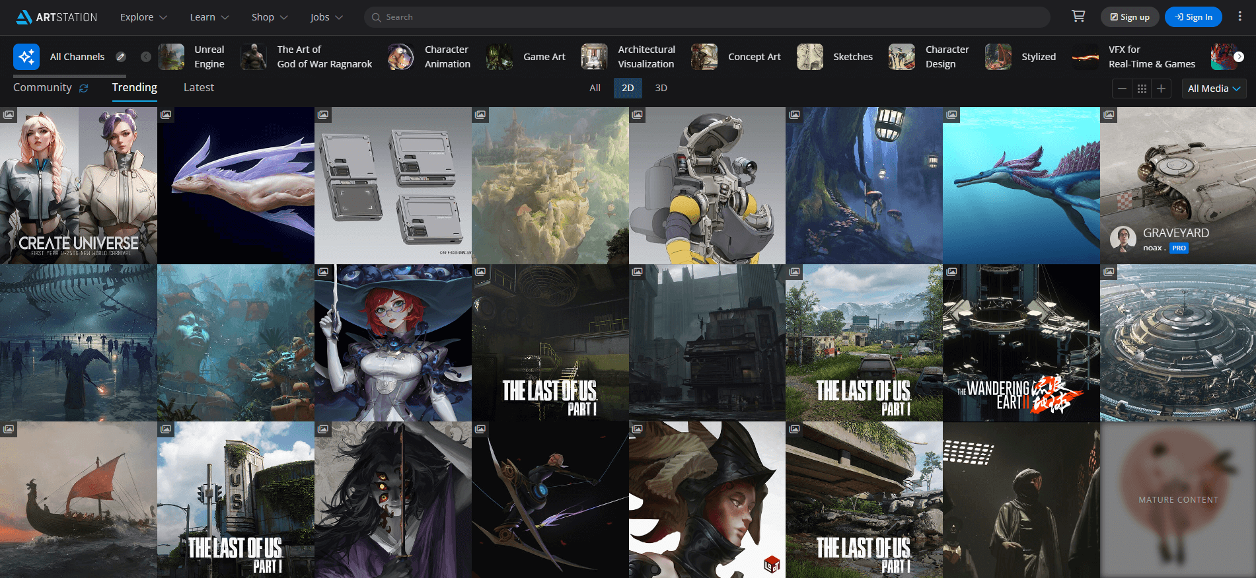This screenshot has height=578, width=1256.
Task: Filter artwork by All dimensions
Action: click(595, 88)
